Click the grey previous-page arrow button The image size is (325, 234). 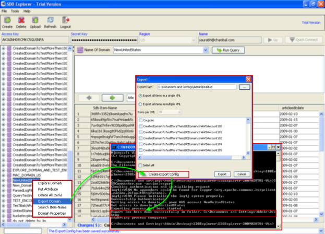[89, 98]
